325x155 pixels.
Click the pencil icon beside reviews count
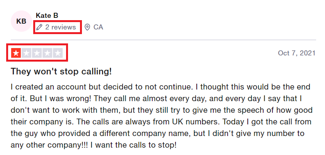pos(39,27)
